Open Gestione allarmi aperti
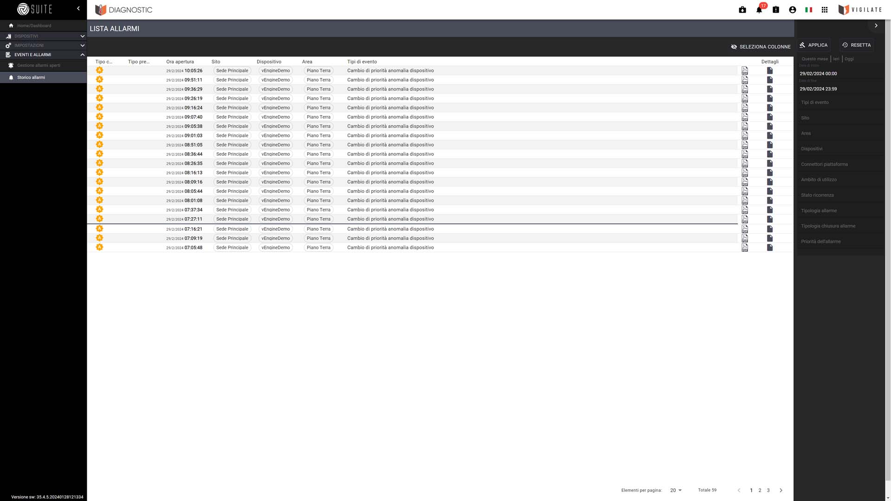Image resolution: width=891 pixels, height=501 pixels. [43, 65]
